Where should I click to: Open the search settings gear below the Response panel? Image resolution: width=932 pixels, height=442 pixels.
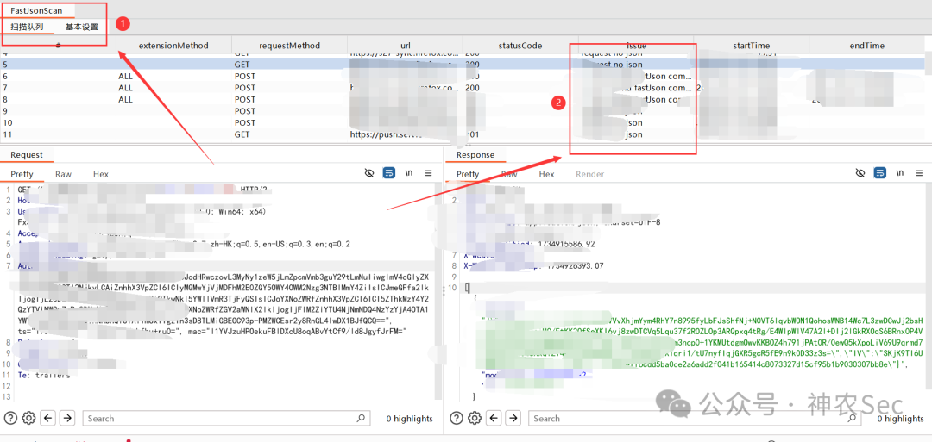475,418
